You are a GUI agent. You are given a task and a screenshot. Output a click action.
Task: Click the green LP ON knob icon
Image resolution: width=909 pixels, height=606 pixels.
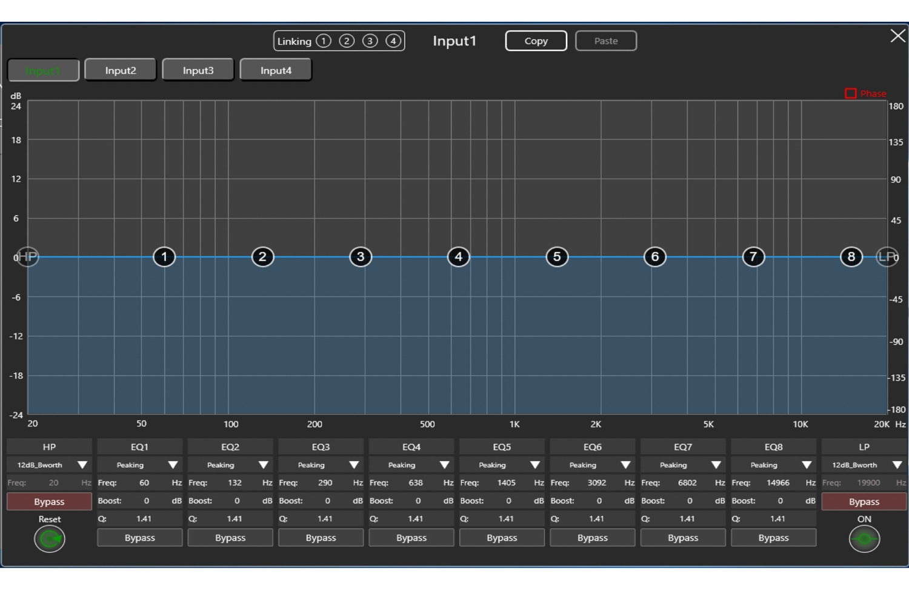(864, 539)
